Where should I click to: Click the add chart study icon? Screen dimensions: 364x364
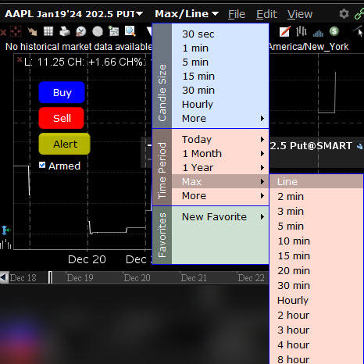coord(114,31)
